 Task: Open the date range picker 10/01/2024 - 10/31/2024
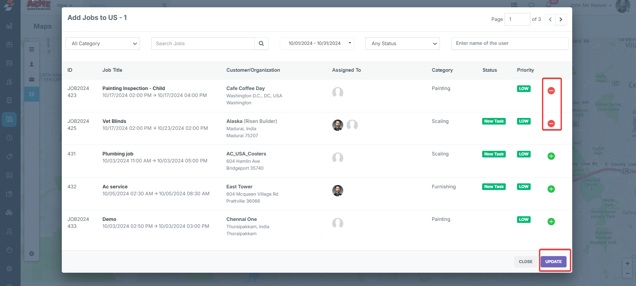coord(317,43)
